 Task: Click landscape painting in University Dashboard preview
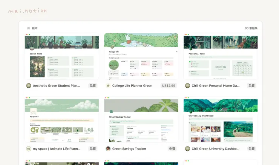click(238, 129)
